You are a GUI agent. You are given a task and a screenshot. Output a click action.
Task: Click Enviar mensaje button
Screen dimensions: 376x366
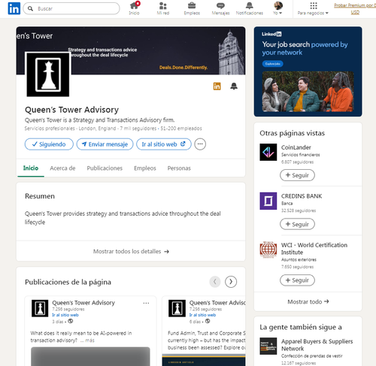pyautogui.click(x=105, y=144)
